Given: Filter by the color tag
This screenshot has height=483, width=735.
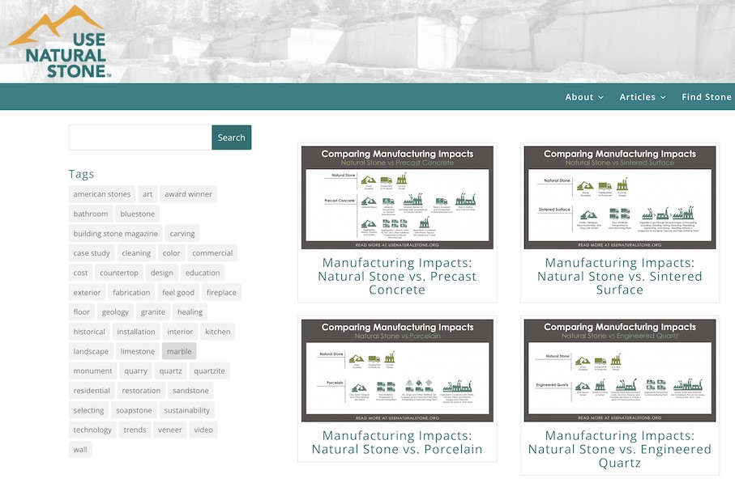Looking at the screenshot, I should [x=171, y=253].
